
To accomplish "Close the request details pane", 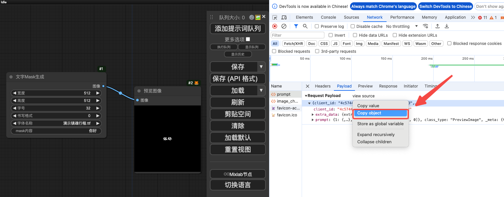I will 308,86.
